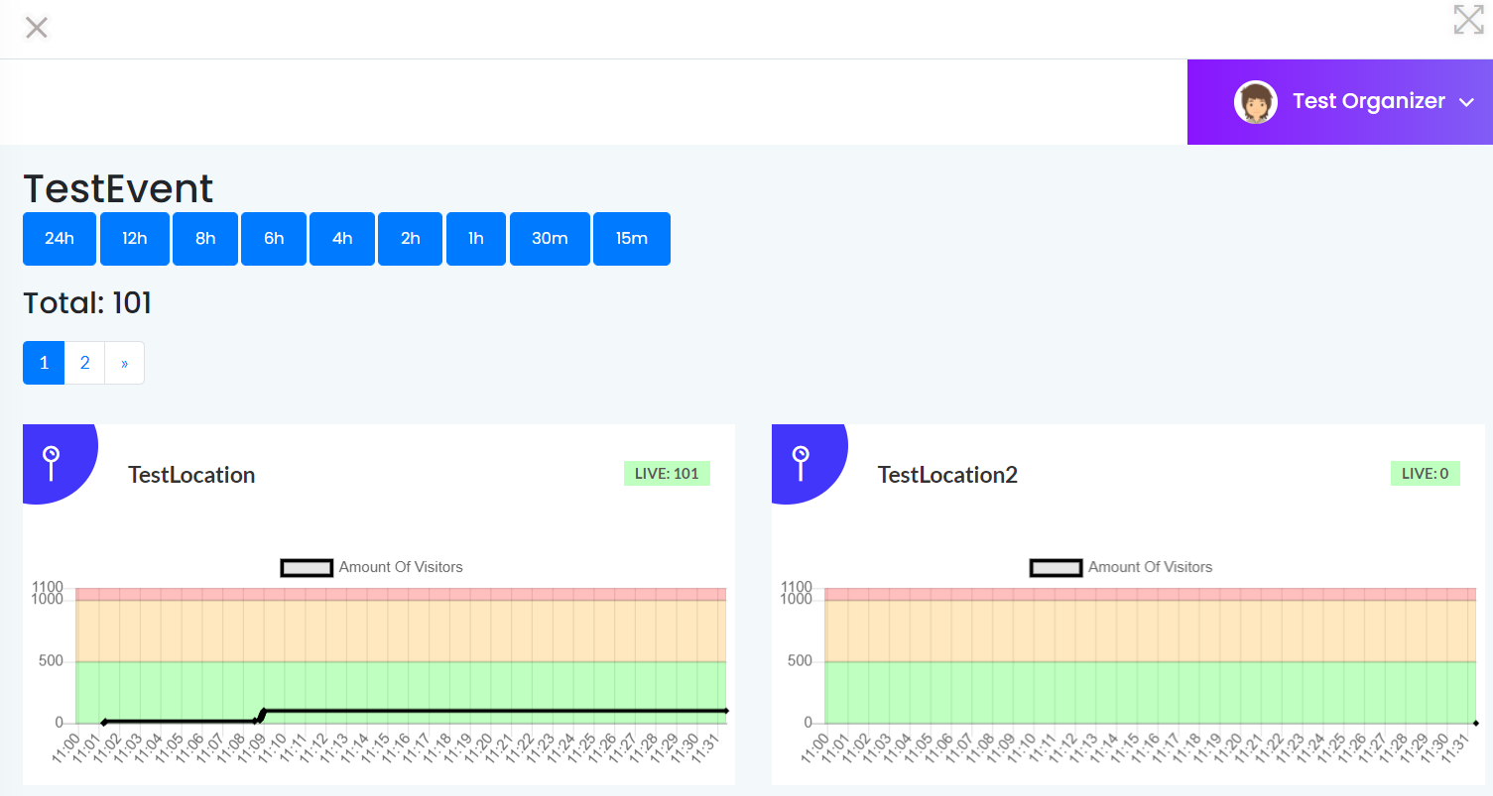Click the next page » arrow
This screenshot has height=796, width=1493.
(x=124, y=363)
